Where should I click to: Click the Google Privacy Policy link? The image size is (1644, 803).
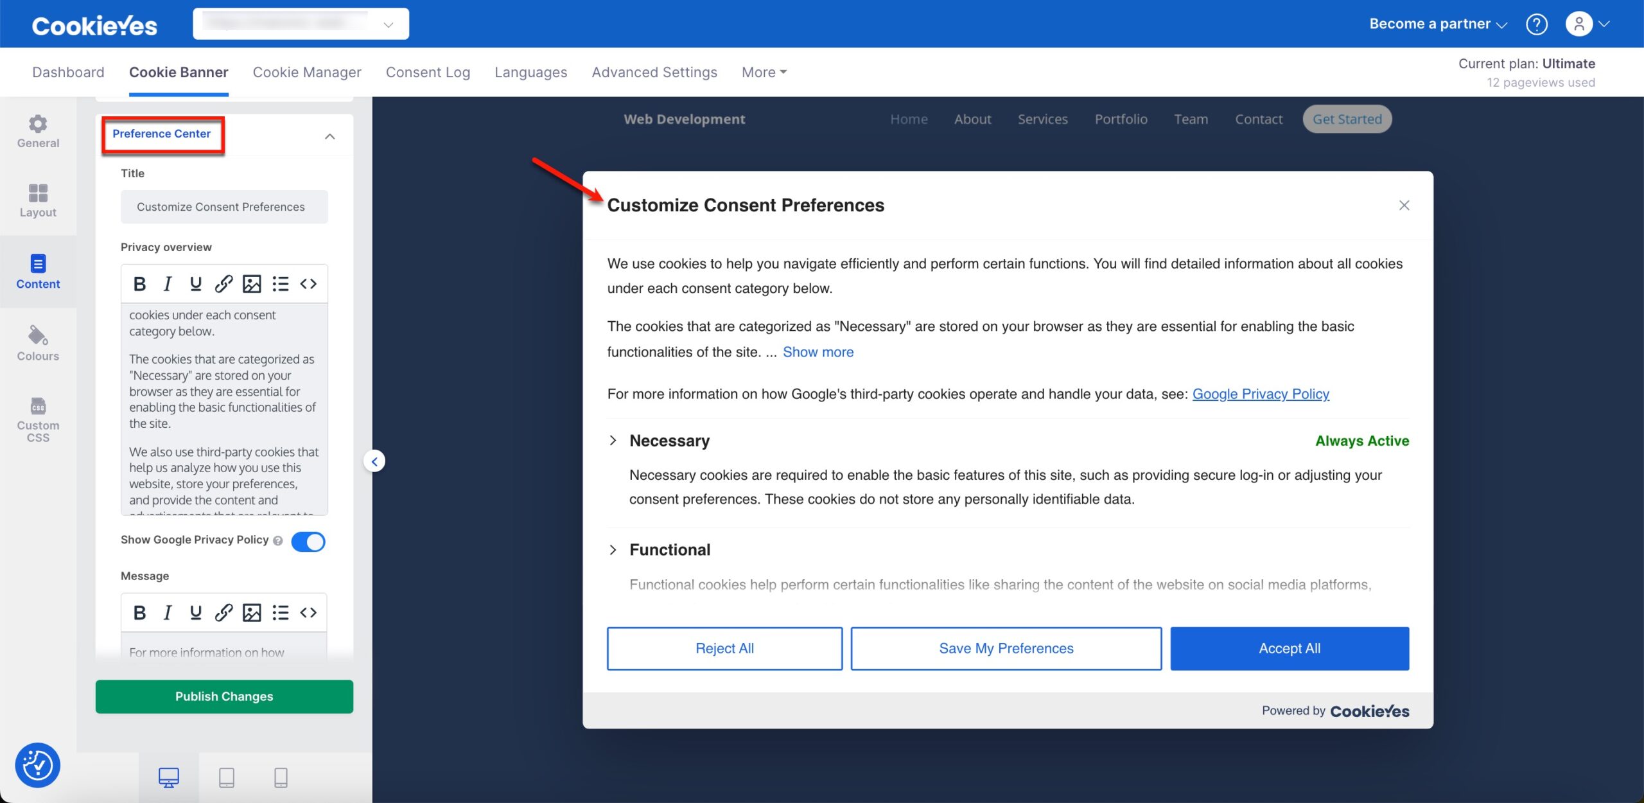tap(1260, 394)
